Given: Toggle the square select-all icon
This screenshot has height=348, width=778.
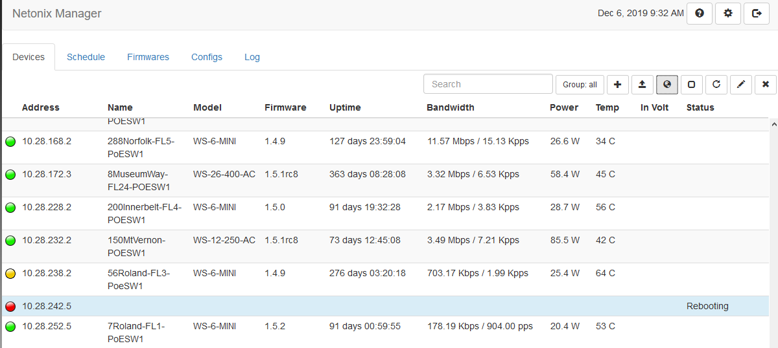Looking at the screenshot, I should point(691,84).
